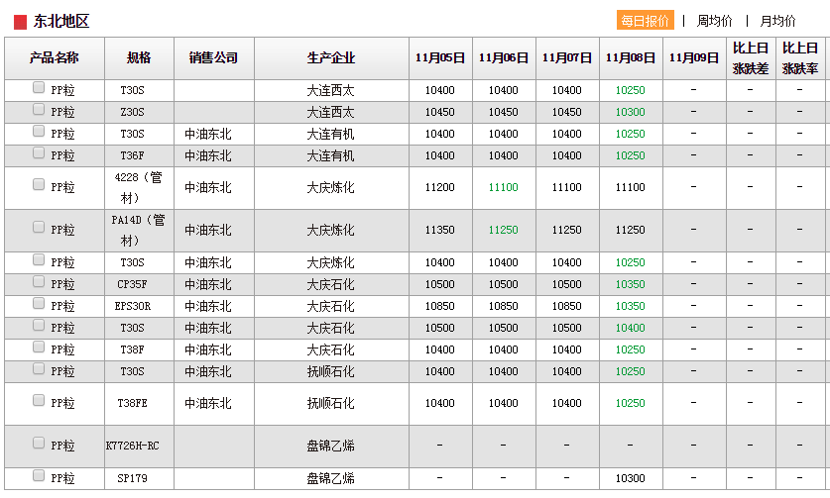The image size is (830, 498).
Task: Click green 11250 price in PA14D row
Action: [x=504, y=230]
